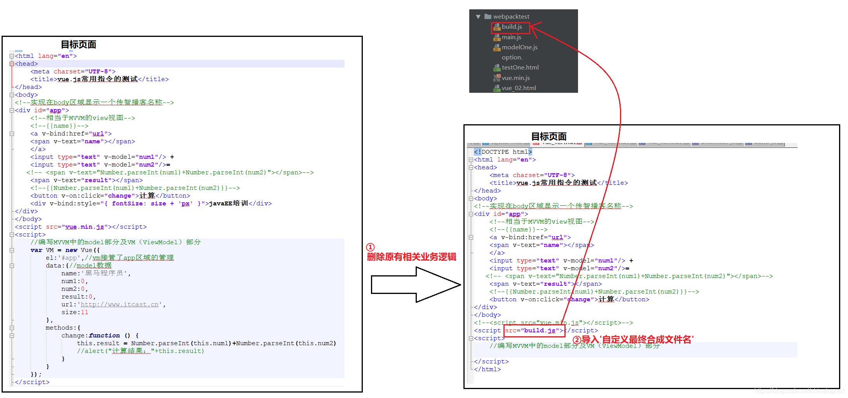
Task: Click the button v-on:click="change" line in right editor
Action: tap(569, 299)
